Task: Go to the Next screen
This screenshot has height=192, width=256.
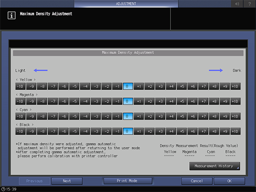Action: (67, 181)
